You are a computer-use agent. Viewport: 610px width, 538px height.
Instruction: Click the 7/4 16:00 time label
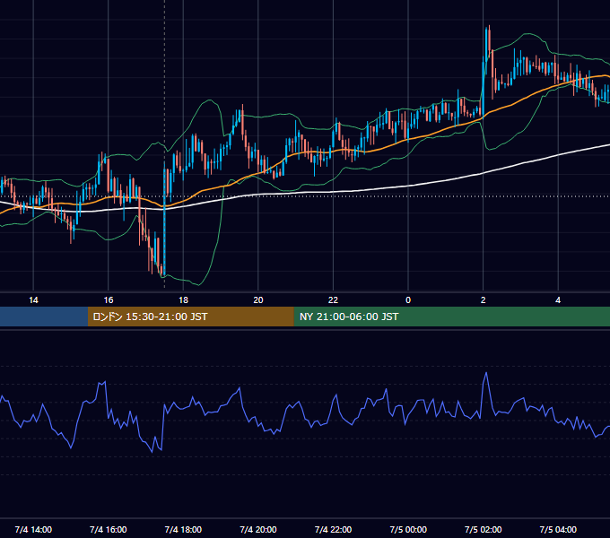click(109, 529)
